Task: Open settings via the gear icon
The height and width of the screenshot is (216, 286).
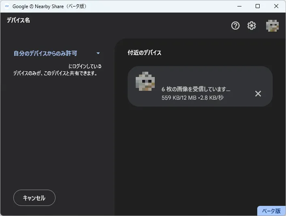Action: click(252, 26)
